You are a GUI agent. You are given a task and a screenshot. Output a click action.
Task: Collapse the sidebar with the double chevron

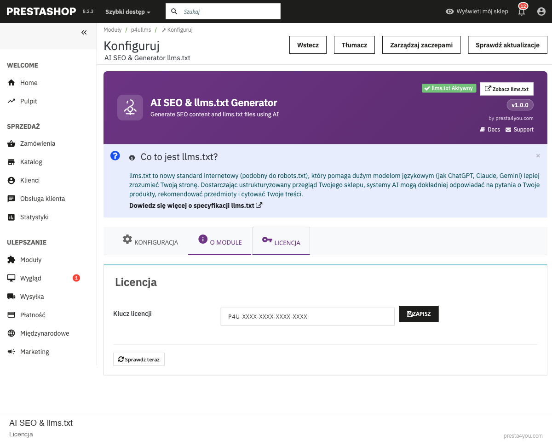84,32
